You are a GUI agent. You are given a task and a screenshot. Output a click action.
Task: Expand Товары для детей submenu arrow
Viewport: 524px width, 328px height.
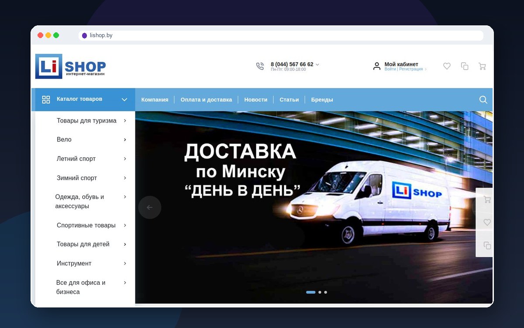pos(125,244)
